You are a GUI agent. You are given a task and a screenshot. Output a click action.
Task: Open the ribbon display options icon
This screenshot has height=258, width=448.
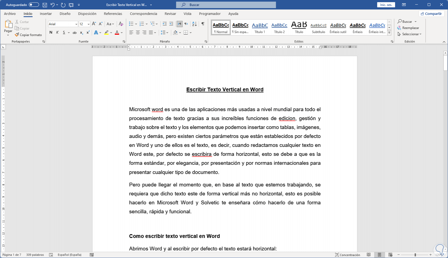tap(404, 5)
